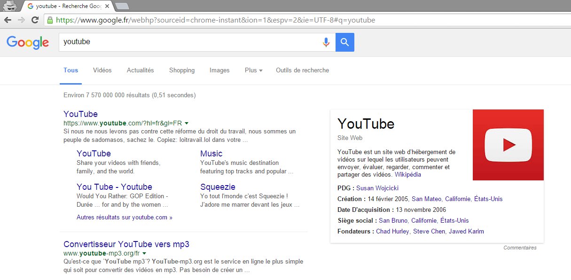Click the Commentaires feedback link
This screenshot has height=280, width=571.
(x=520, y=248)
